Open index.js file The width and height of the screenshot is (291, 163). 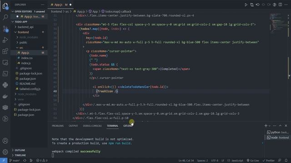tap(26, 63)
